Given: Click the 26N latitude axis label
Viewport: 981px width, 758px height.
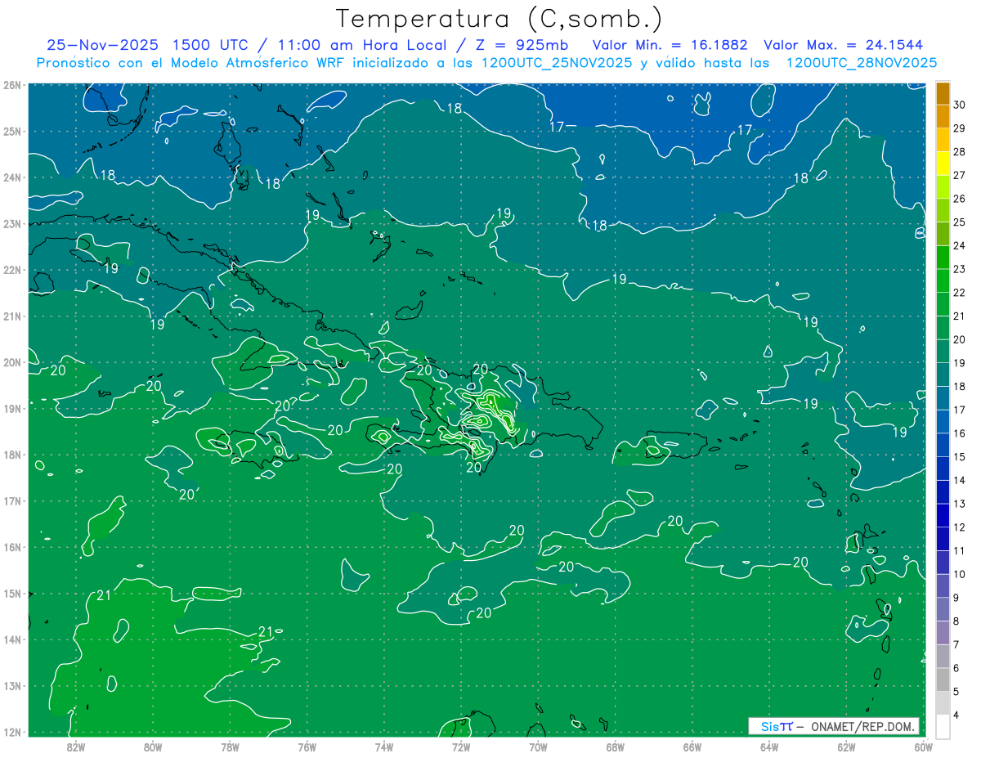Looking at the screenshot, I should coord(12,85).
